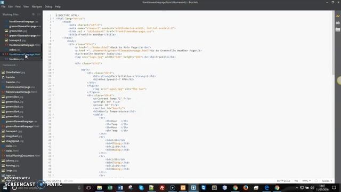Click the Line 1, Column 1 cursor position indicator
341x192 pixels.
point(53,181)
